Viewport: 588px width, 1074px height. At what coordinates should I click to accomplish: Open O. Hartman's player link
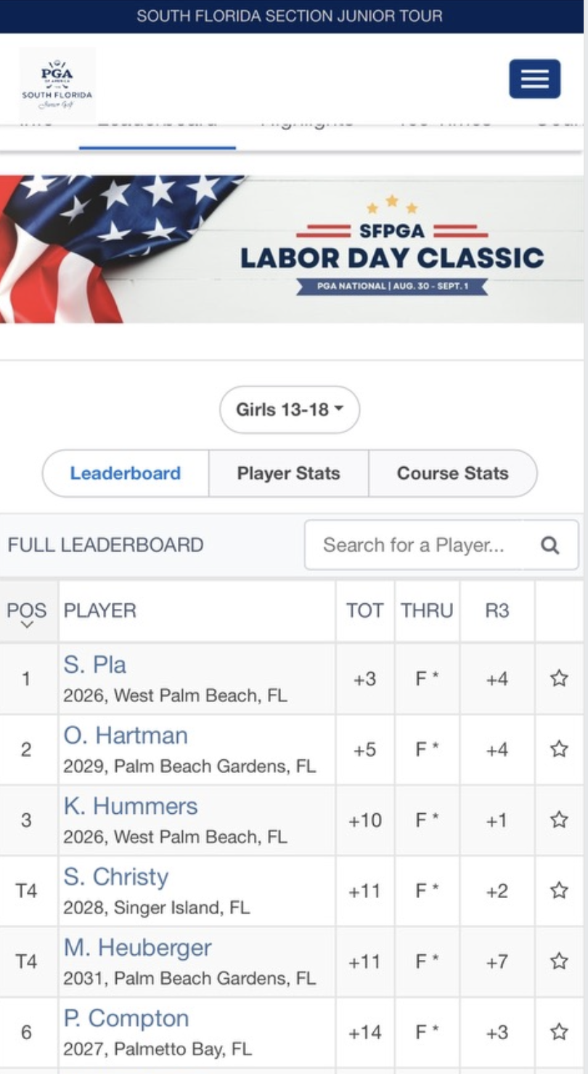(126, 735)
